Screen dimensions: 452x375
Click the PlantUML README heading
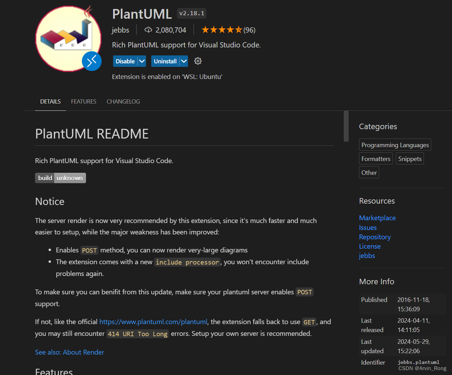pyautogui.click(x=92, y=134)
